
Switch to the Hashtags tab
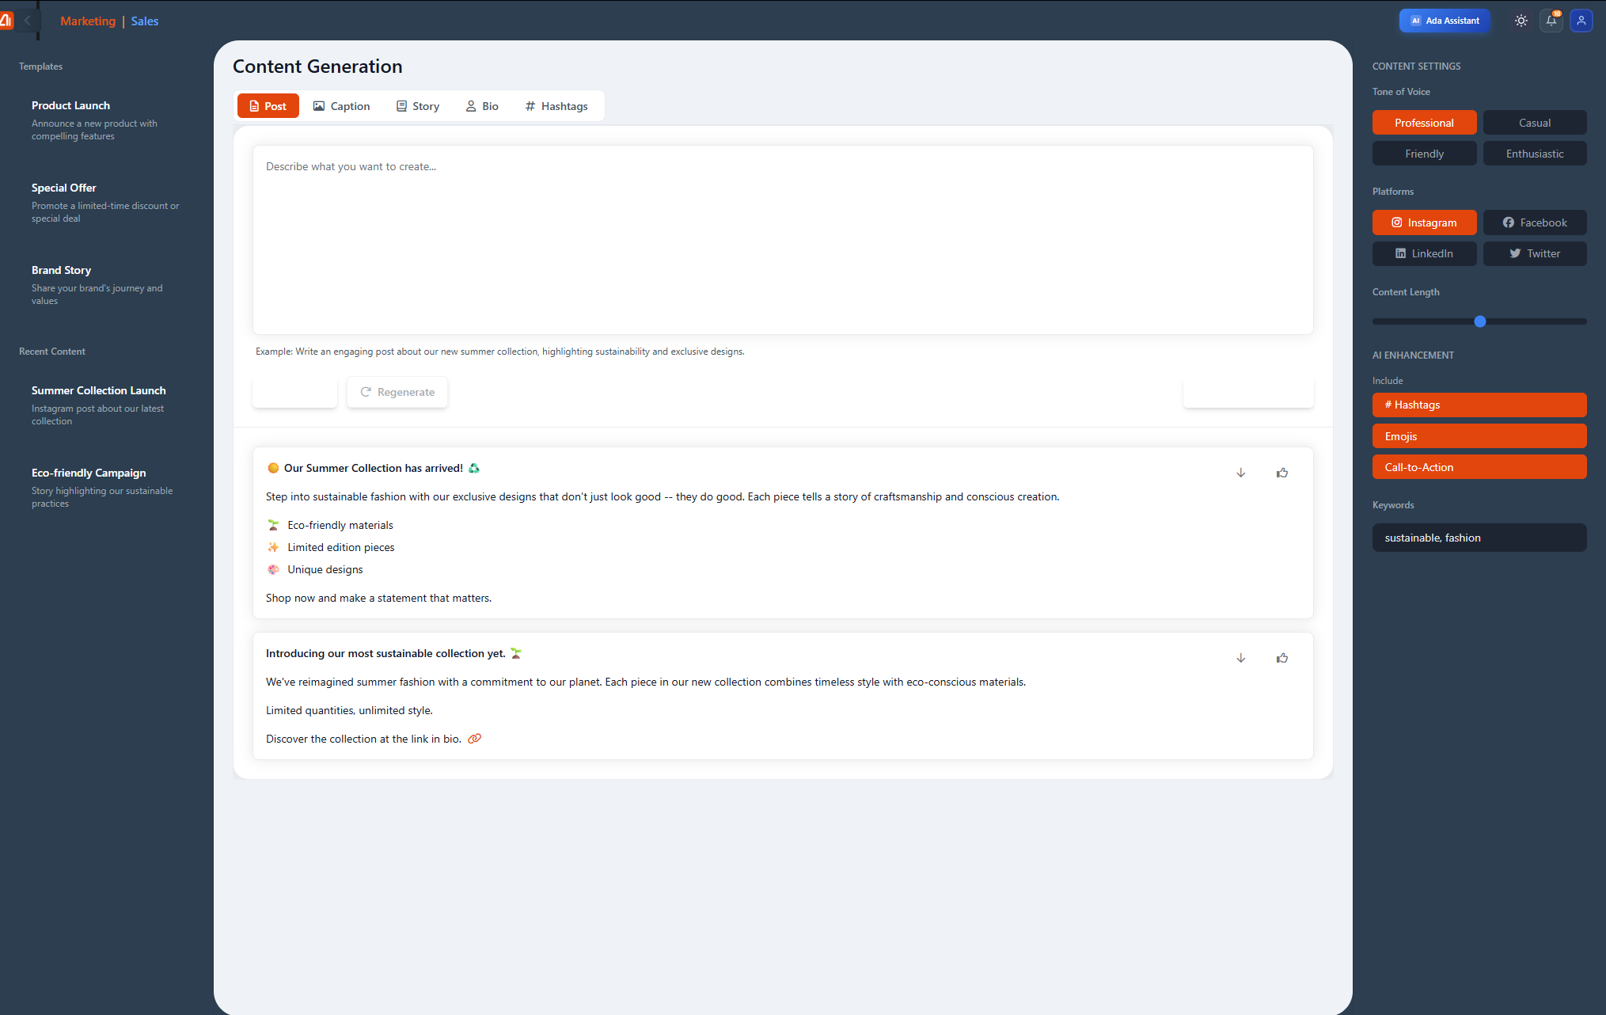(556, 106)
